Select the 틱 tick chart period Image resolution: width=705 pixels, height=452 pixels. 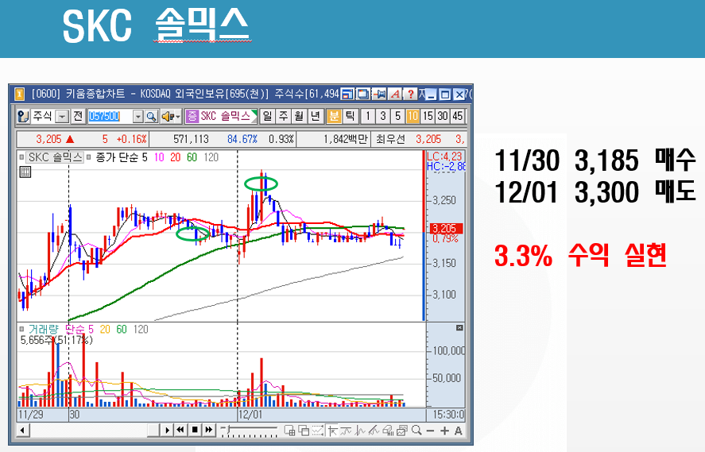(350, 117)
